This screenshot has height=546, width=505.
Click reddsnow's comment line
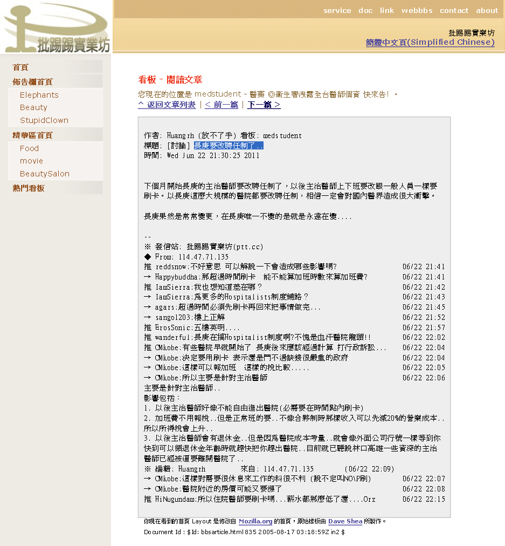[294, 267]
